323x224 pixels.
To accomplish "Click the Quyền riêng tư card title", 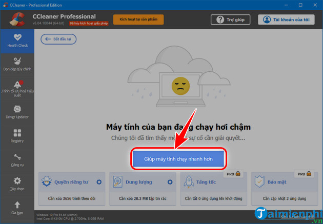I will point(71,182).
